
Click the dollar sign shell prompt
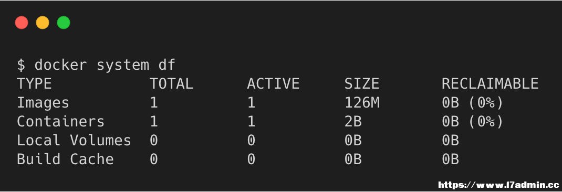click(x=21, y=65)
